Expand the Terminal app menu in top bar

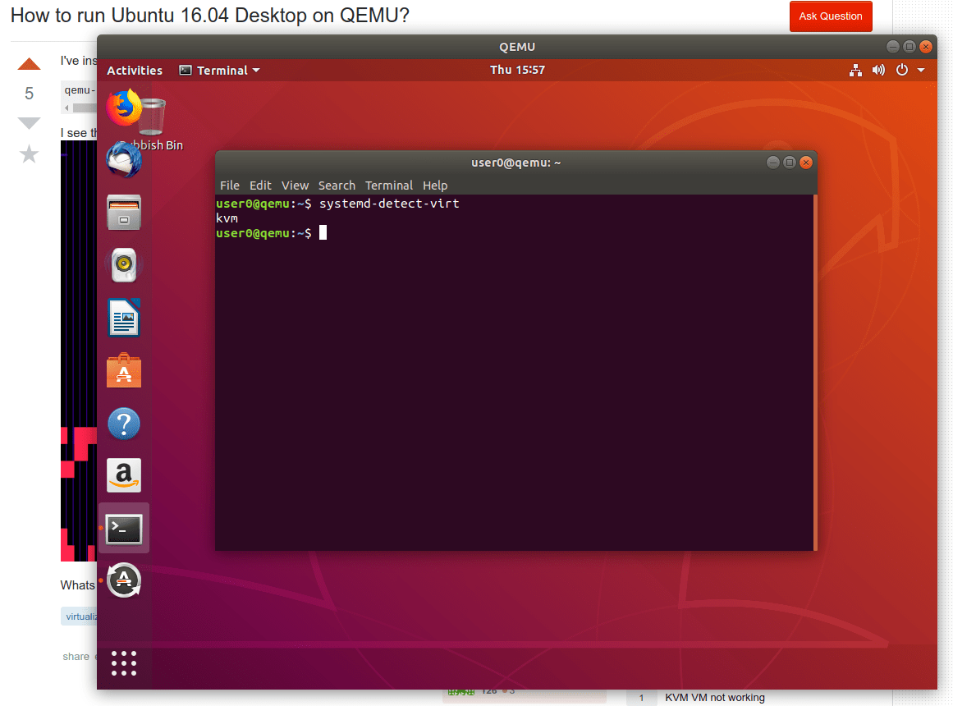(219, 70)
